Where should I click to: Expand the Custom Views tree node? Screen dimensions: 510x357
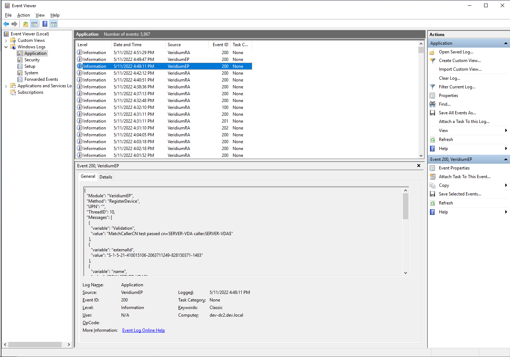click(x=6, y=40)
